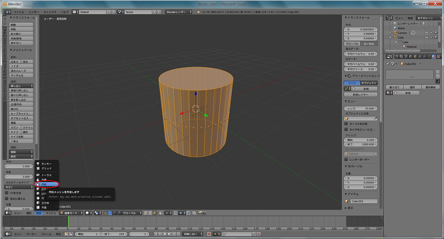This screenshot has height=239, width=444.
Task: Click the 終了 end frame 250 field
Action: point(114,234)
